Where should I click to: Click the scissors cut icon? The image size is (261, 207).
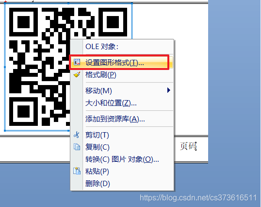tap(77, 135)
